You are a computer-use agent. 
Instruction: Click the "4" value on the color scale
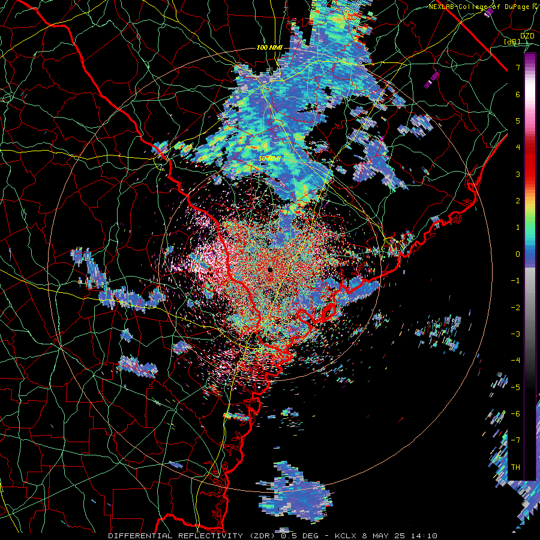click(518, 148)
